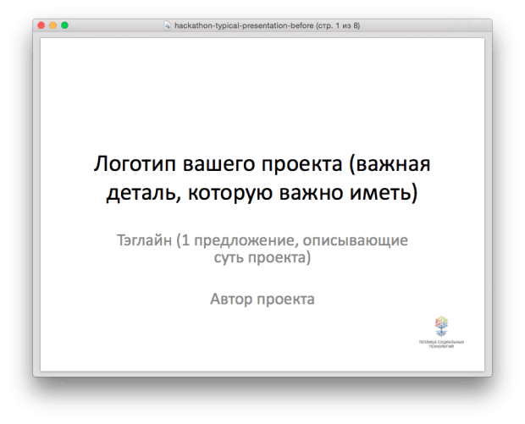This screenshot has height=424, width=525.
Task: Close the window with the red button
Action: [x=41, y=26]
